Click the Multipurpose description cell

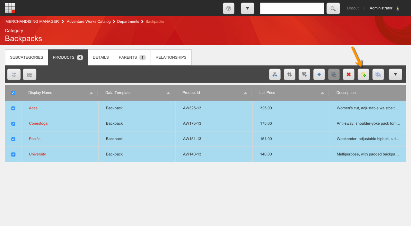[x=368, y=154]
